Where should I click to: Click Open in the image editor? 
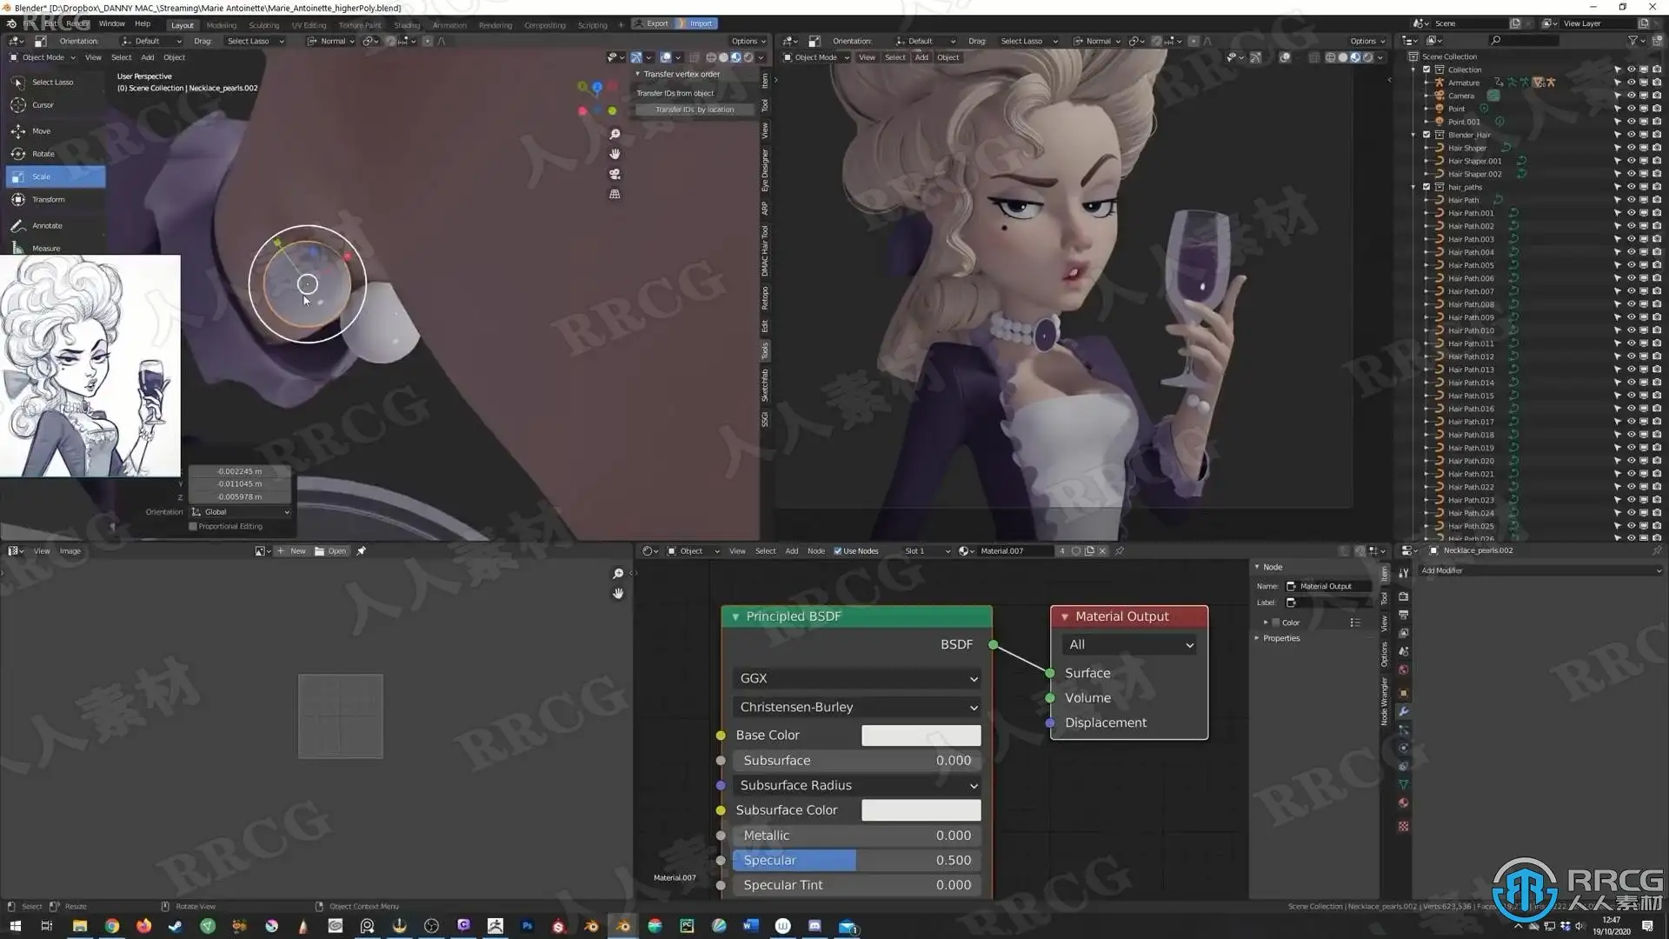click(x=331, y=551)
